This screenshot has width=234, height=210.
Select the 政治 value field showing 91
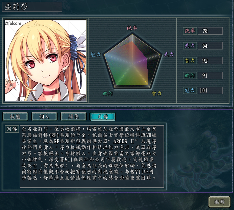point(210,76)
